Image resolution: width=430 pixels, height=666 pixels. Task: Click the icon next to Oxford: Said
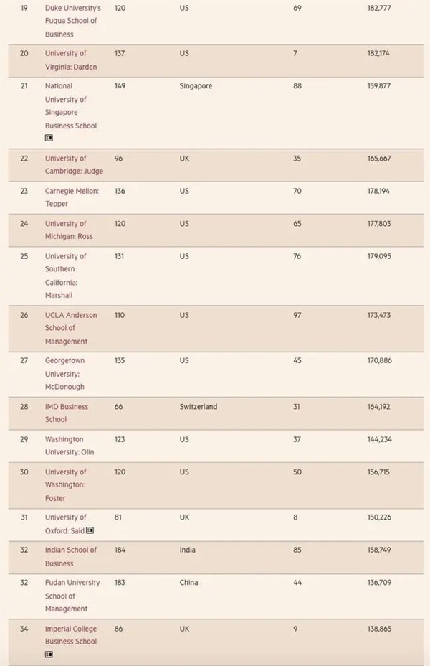coord(90,531)
